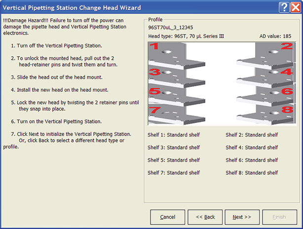Pick shelf 5 in the station diagram
The image size is (303, 229).
pyautogui.click(x=170, y=94)
